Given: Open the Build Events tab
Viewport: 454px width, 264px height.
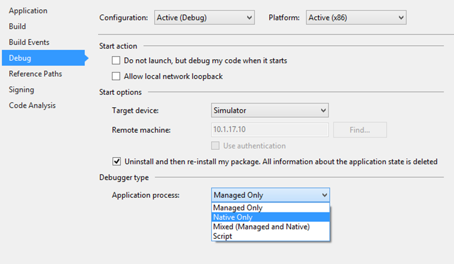Looking at the screenshot, I should (29, 42).
